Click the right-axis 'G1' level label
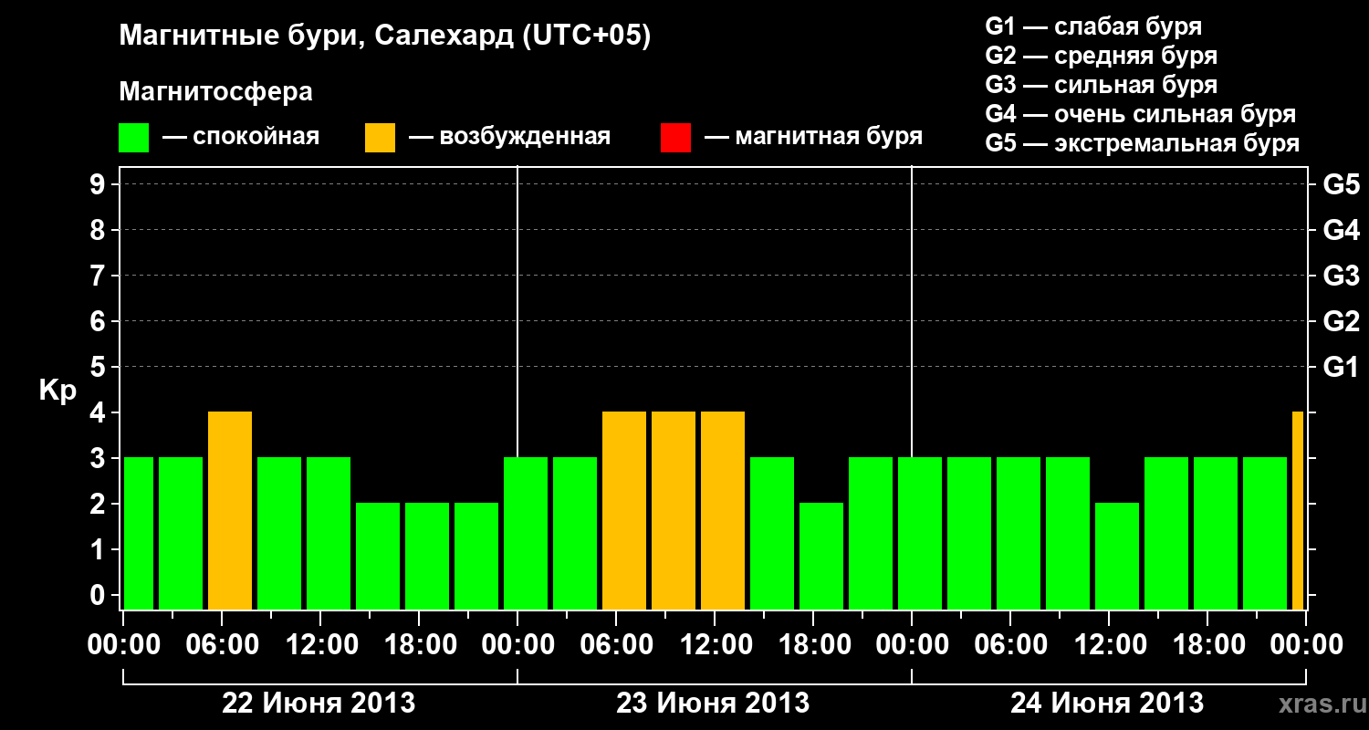1369x730 pixels. click(1341, 367)
